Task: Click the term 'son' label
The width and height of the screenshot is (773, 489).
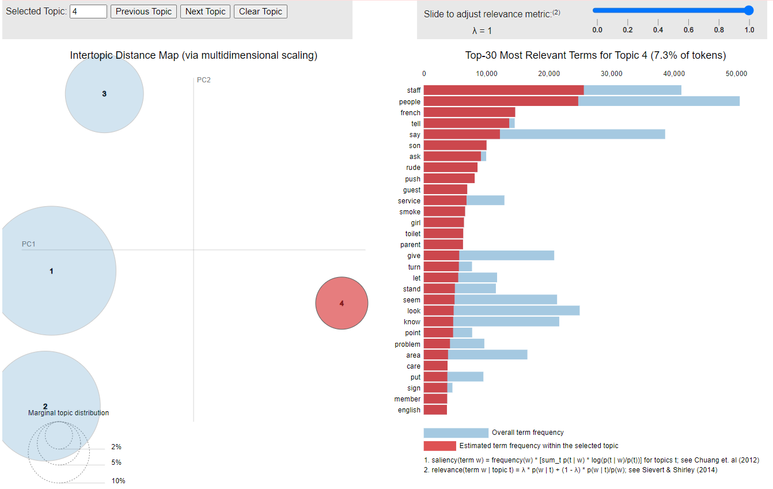Action: point(415,145)
